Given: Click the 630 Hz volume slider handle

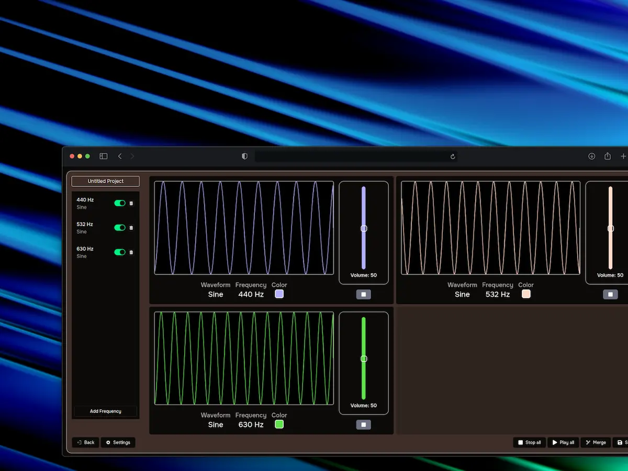Looking at the screenshot, I should point(364,358).
